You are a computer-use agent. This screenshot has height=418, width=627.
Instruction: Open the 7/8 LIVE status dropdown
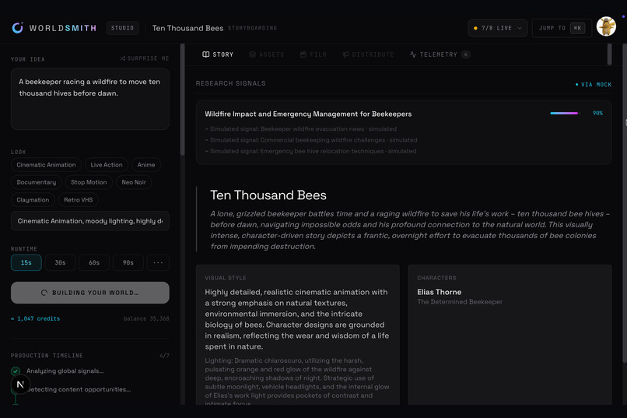[497, 28]
